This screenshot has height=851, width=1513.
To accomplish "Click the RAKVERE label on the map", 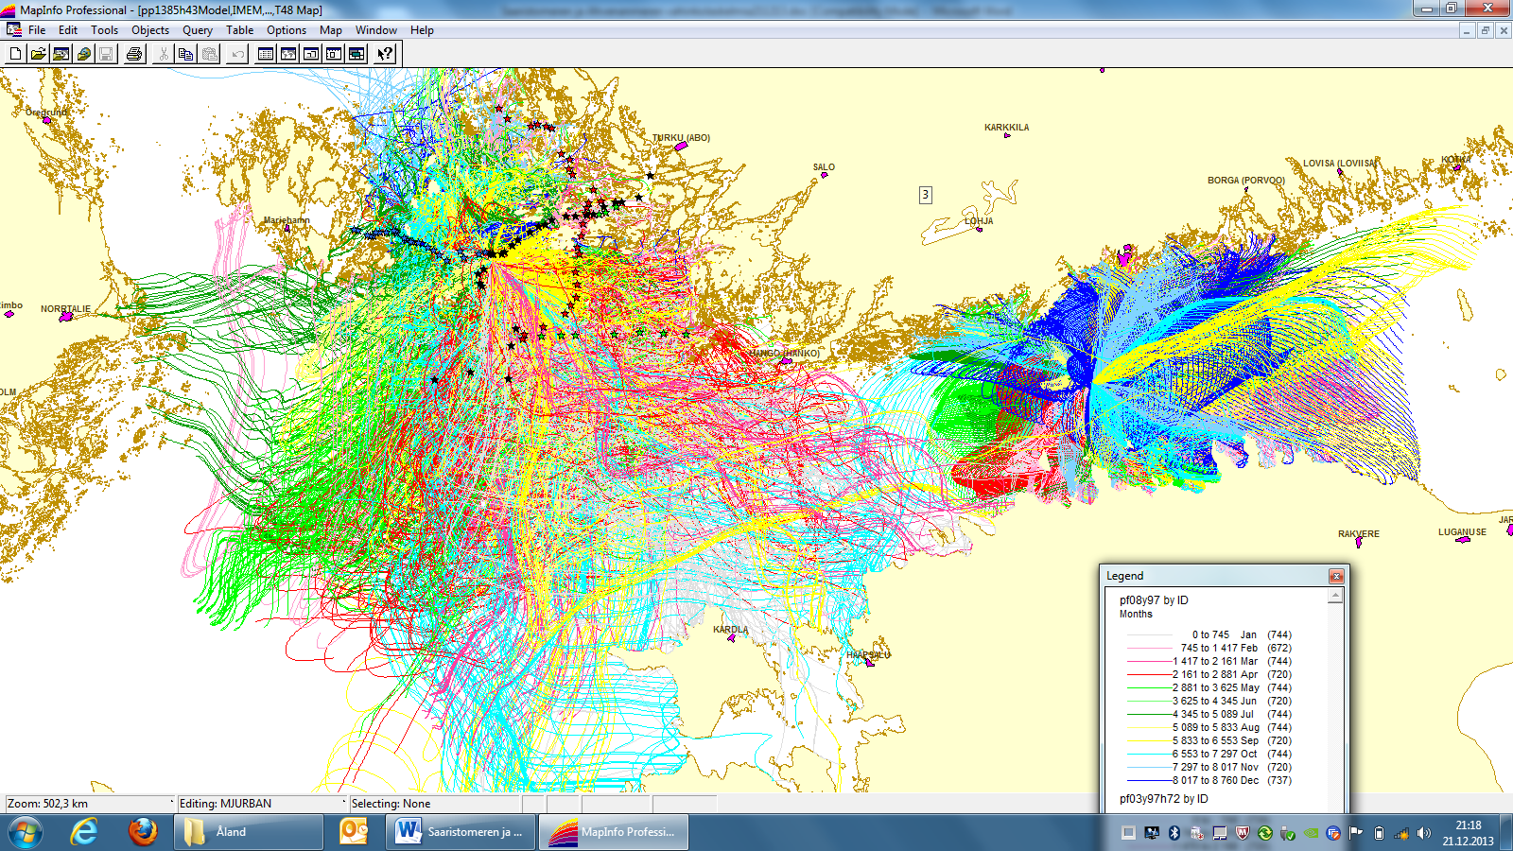I will click(x=1359, y=534).
